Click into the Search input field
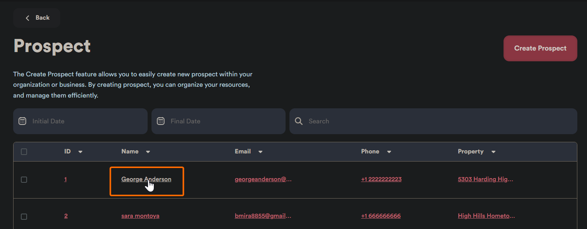This screenshot has height=229, width=587. [x=437, y=121]
